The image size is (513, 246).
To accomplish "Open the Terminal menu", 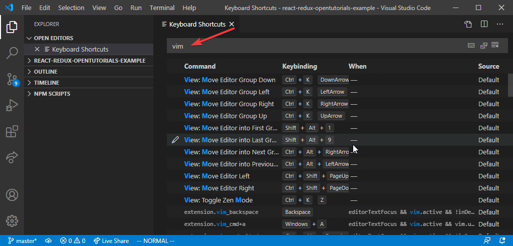I will click(x=162, y=8).
